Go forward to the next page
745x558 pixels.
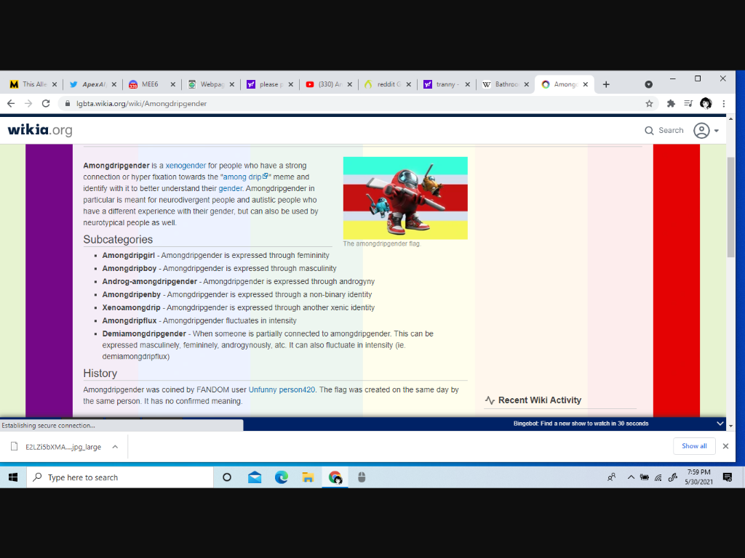click(28, 103)
